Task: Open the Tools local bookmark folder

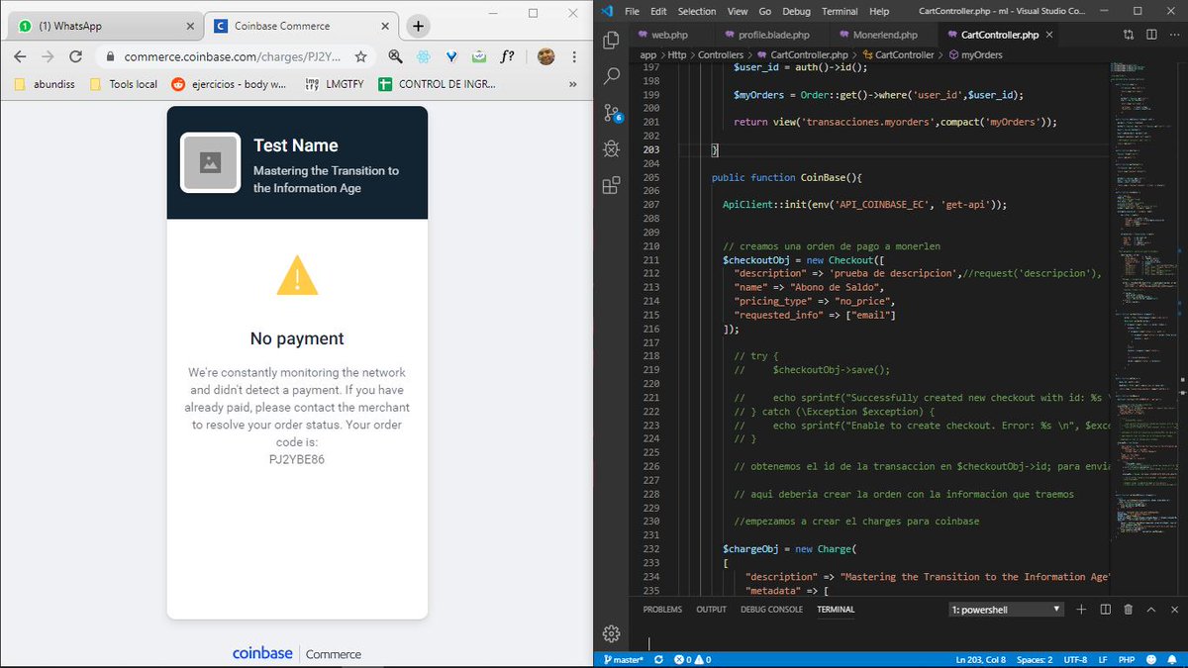Action: [124, 84]
